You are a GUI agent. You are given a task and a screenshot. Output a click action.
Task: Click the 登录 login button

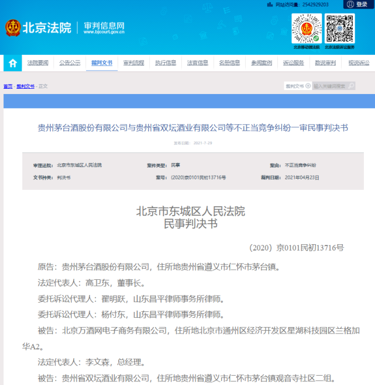(359, 4)
